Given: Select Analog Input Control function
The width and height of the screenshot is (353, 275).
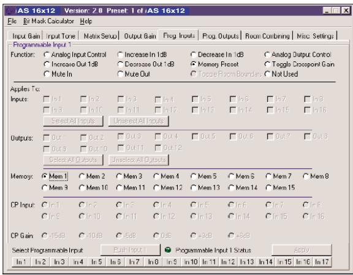Looking at the screenshot, I should [x=75, y=55].
